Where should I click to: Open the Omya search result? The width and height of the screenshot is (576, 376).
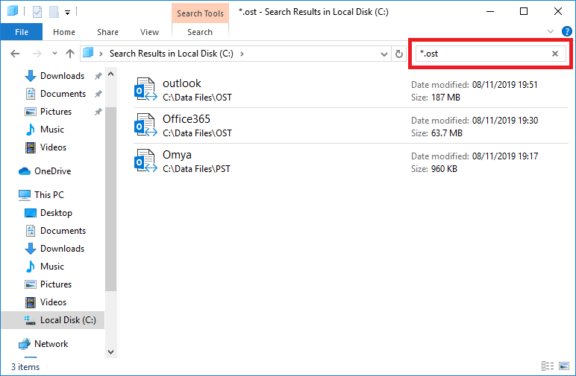coord(177,155)
